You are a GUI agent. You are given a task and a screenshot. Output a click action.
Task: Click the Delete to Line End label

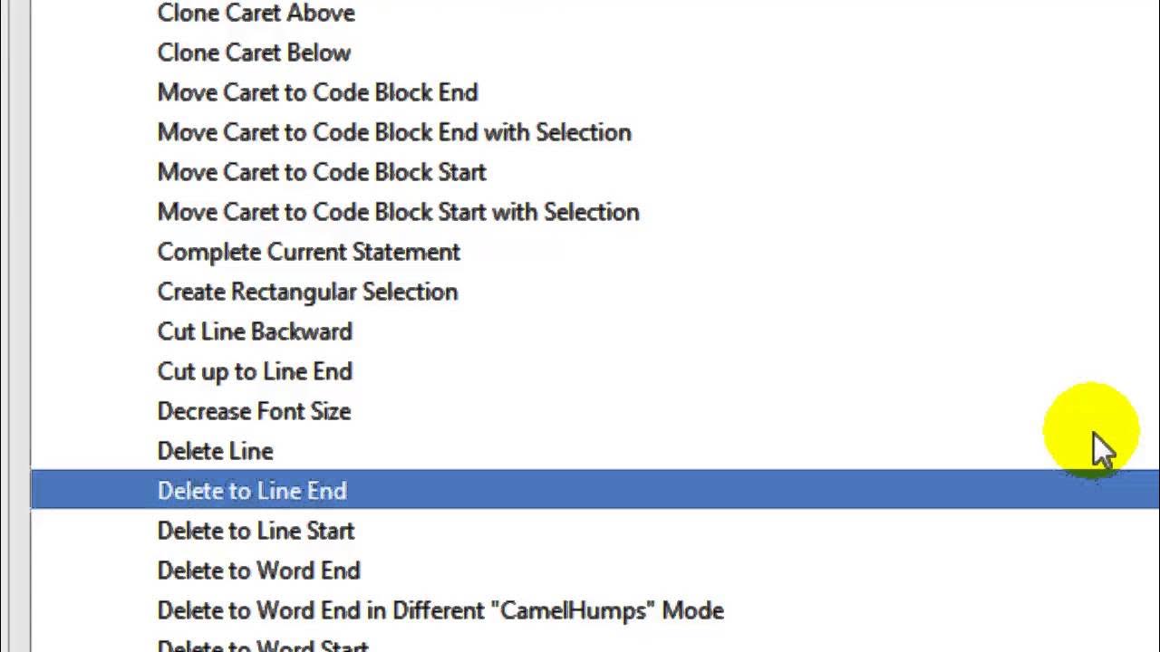tap(252, 491)
